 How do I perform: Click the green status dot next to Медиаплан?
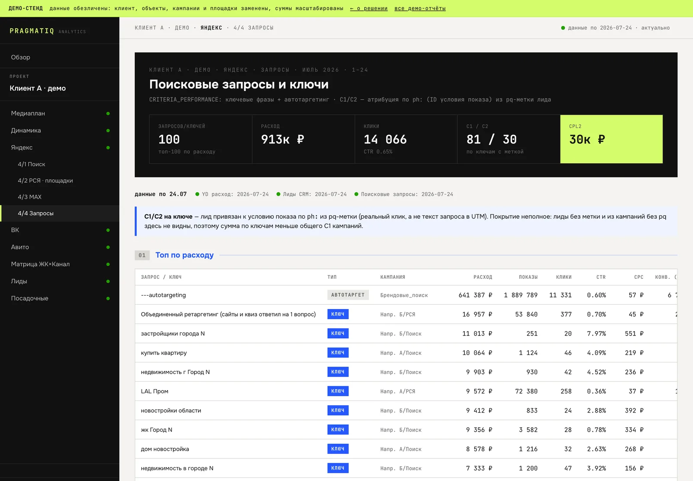[x=108, y=113]
